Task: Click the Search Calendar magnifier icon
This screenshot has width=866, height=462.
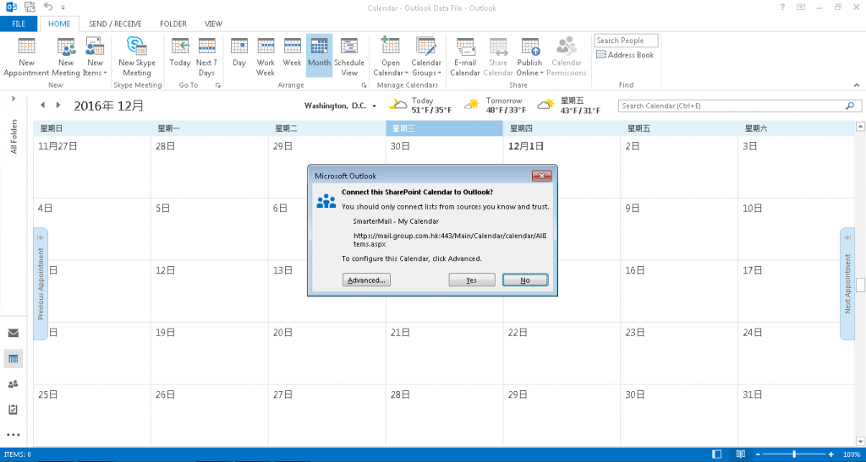Action: tap(851, 106)
